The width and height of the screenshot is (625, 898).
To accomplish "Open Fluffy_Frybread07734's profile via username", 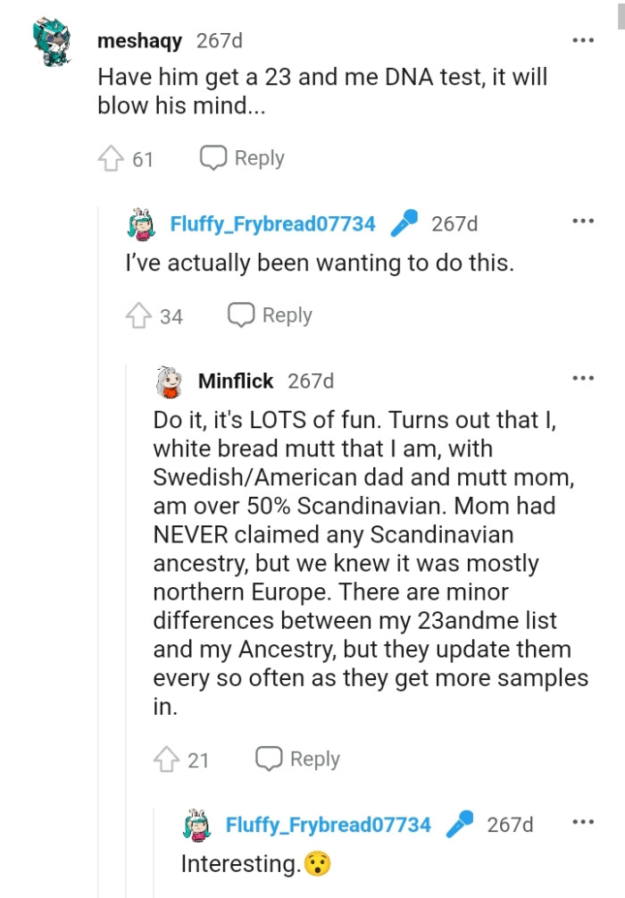I will point(274,223).
